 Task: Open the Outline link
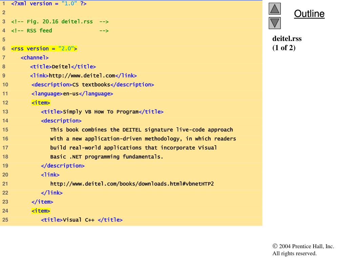[x=309, y=14]
